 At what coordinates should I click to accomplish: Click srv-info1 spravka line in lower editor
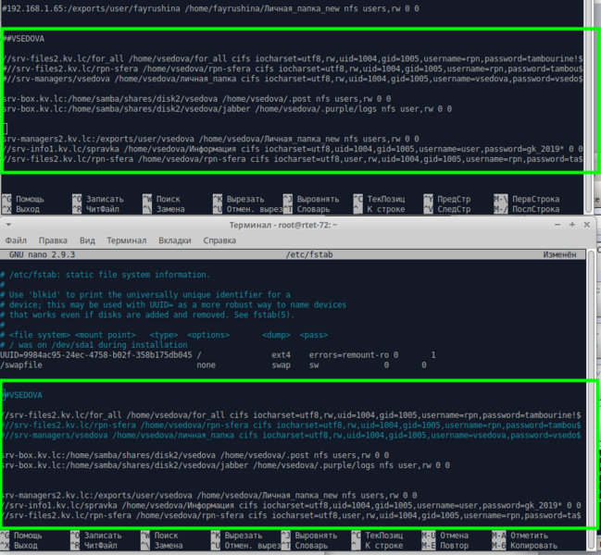[x=291, y=505]
